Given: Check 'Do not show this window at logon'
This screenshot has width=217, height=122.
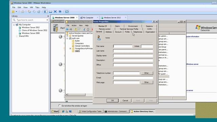Looking at the screenshot, I should 60,106.
